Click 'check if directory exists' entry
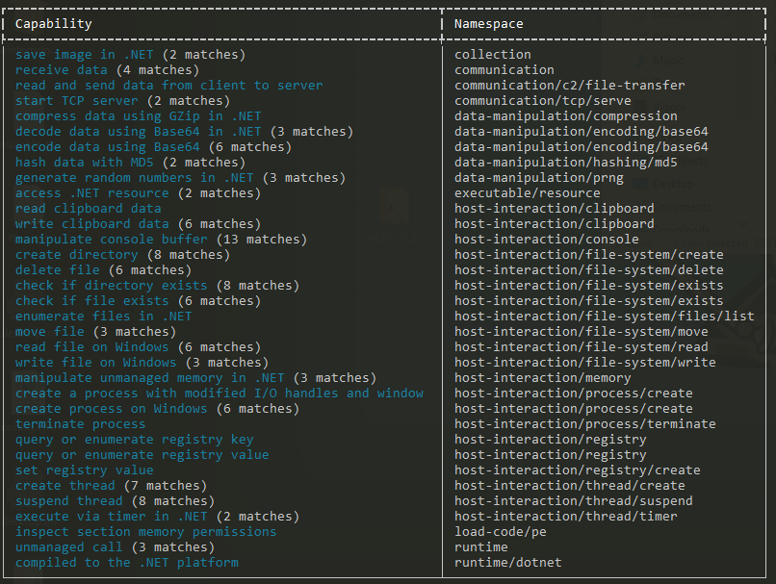 coord(112,286)
